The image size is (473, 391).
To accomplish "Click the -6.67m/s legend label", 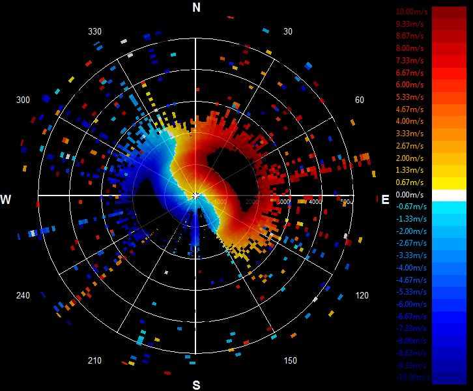I will pyautogui.click(x=411, y=317).
